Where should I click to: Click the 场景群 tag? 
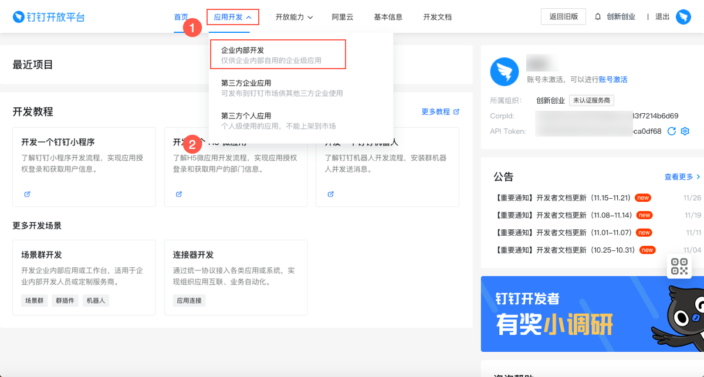click(x=33, y=300)
